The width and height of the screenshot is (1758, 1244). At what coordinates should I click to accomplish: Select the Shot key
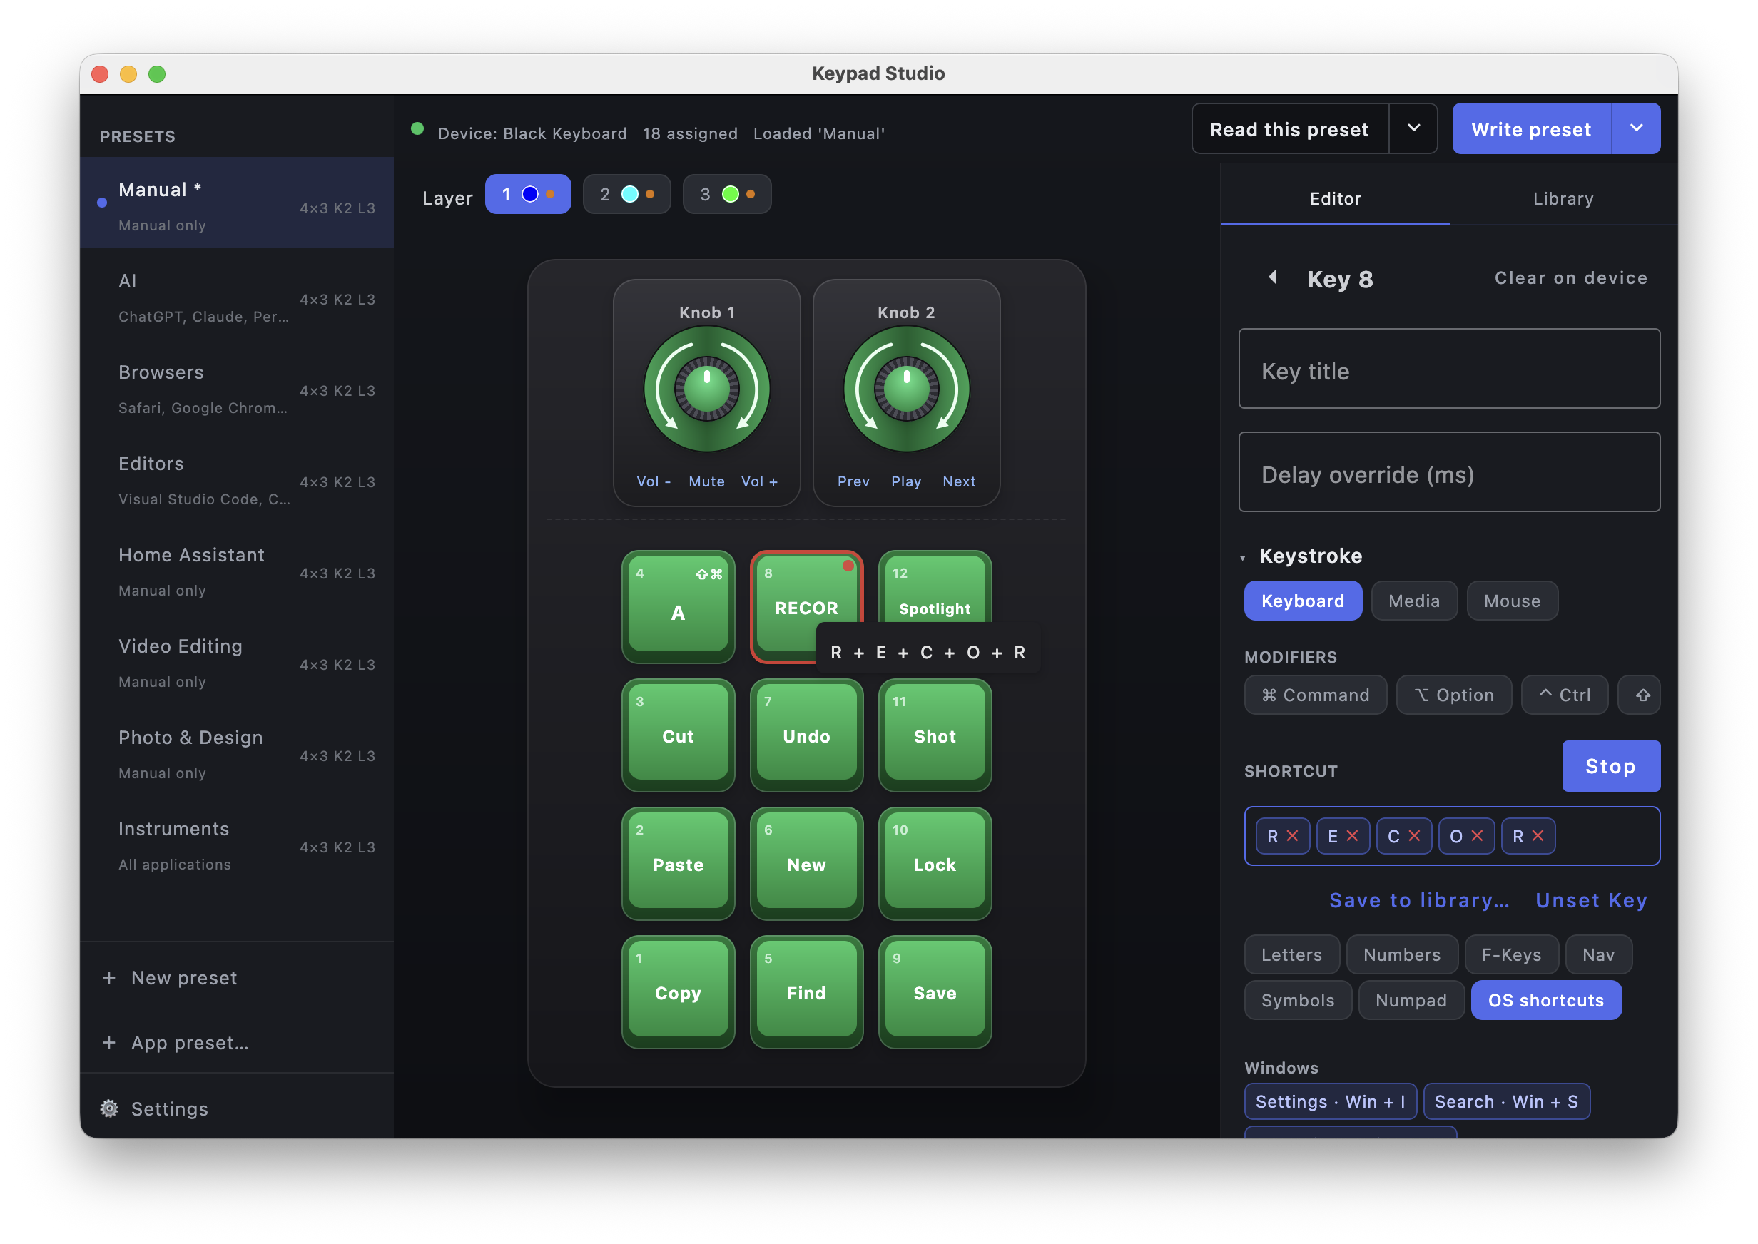pyautogui.click(x=935, y=735)
